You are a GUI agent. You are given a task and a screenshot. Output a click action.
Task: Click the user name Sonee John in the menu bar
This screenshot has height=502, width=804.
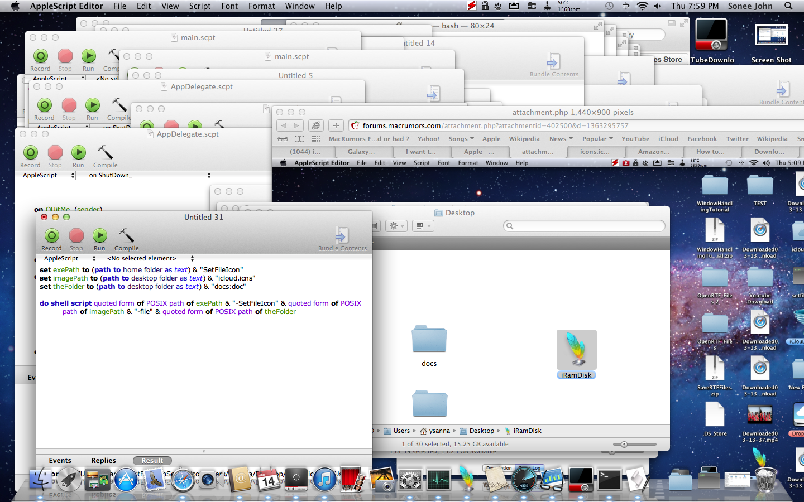[x=750, y=6]
